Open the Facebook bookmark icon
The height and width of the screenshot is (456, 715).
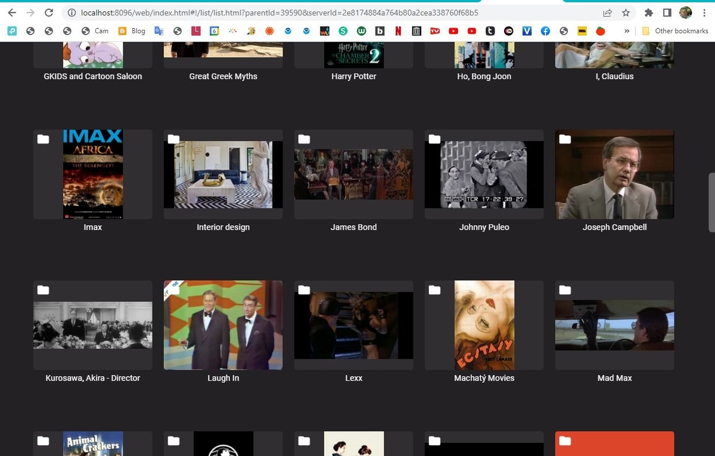point(545,31)
